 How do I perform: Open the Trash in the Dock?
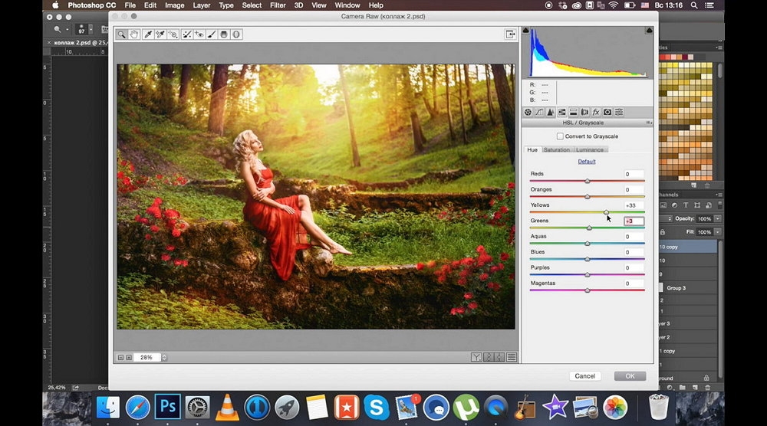click(x=658, y=407)
